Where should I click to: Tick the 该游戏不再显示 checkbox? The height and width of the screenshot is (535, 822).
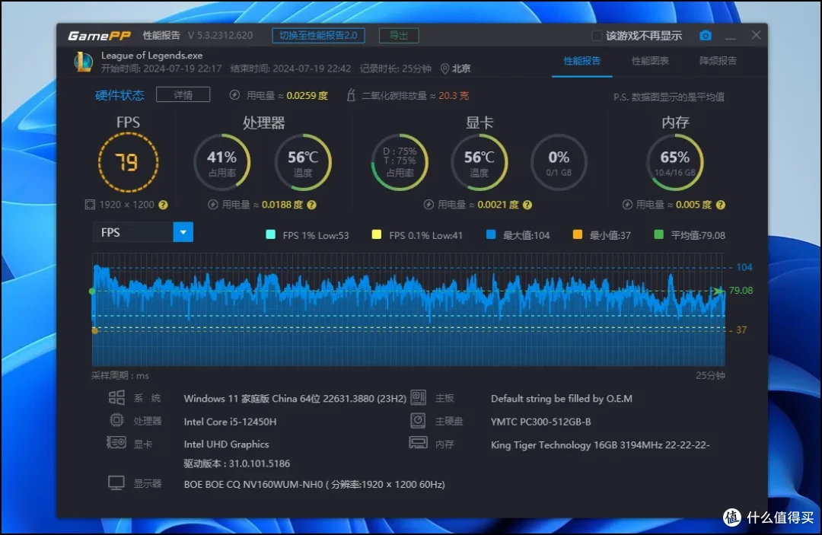597,36
